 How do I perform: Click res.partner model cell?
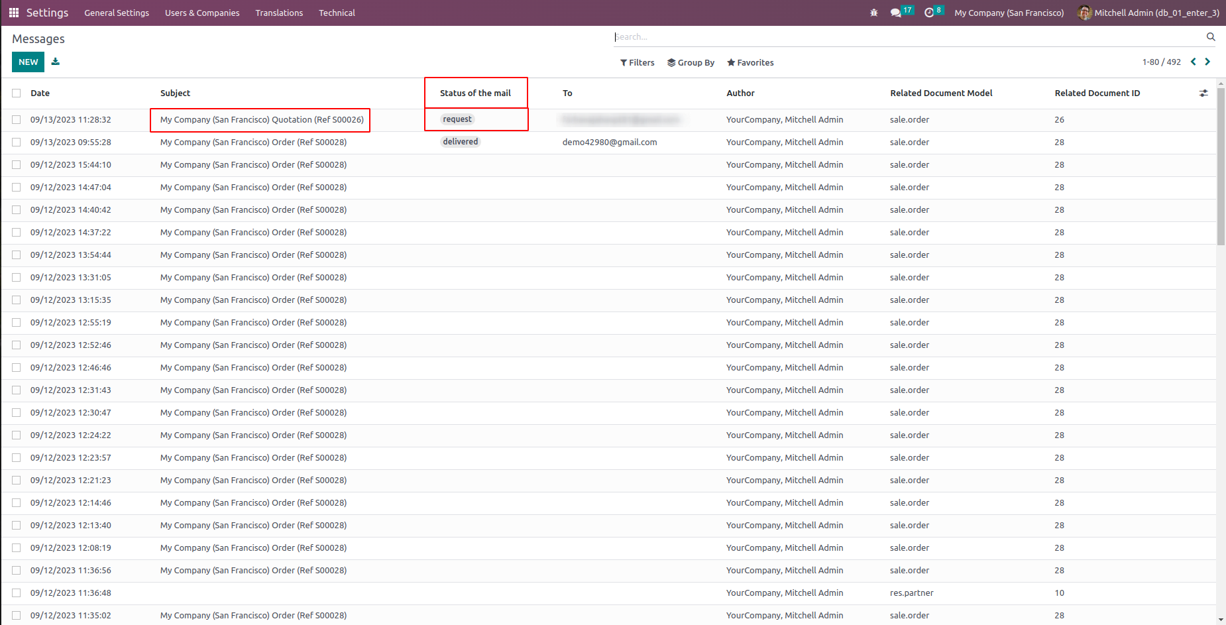(912, 593)
